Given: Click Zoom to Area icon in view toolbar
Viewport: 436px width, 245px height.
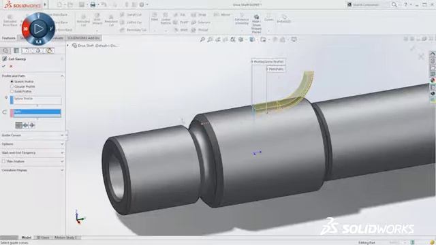Looking at the screenshot, I should [210, 39].
